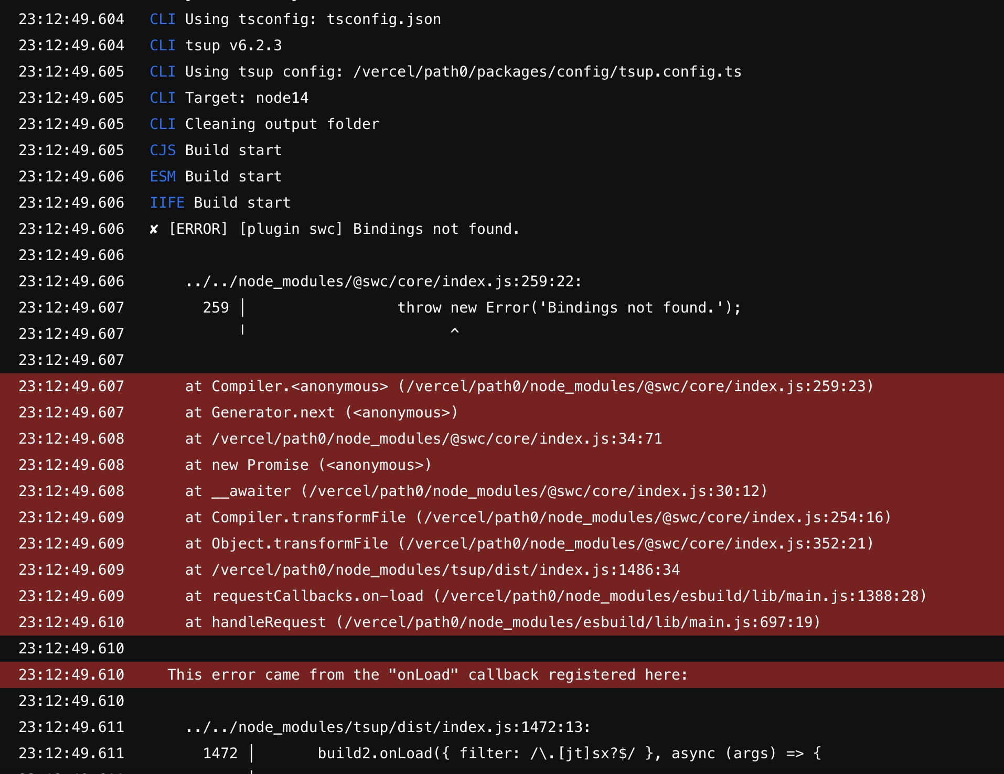The height and width of the screenshot is (774, 1004).
Task: Click the CJS label on its Build start line
Action: click(163, 150)
